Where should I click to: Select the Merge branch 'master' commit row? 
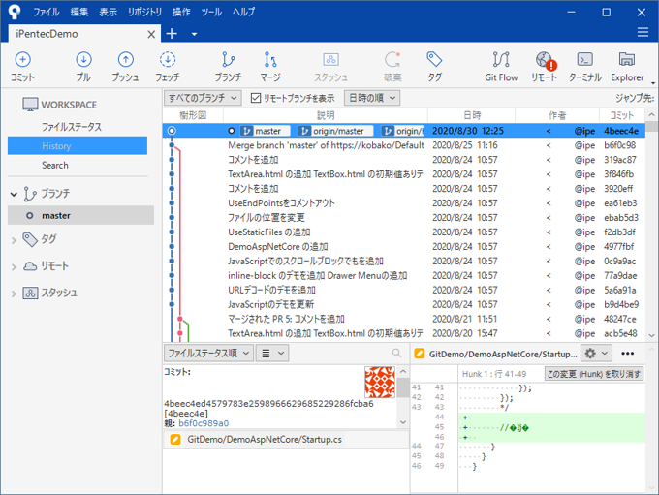pyautogui.click(x=403, y=145)
